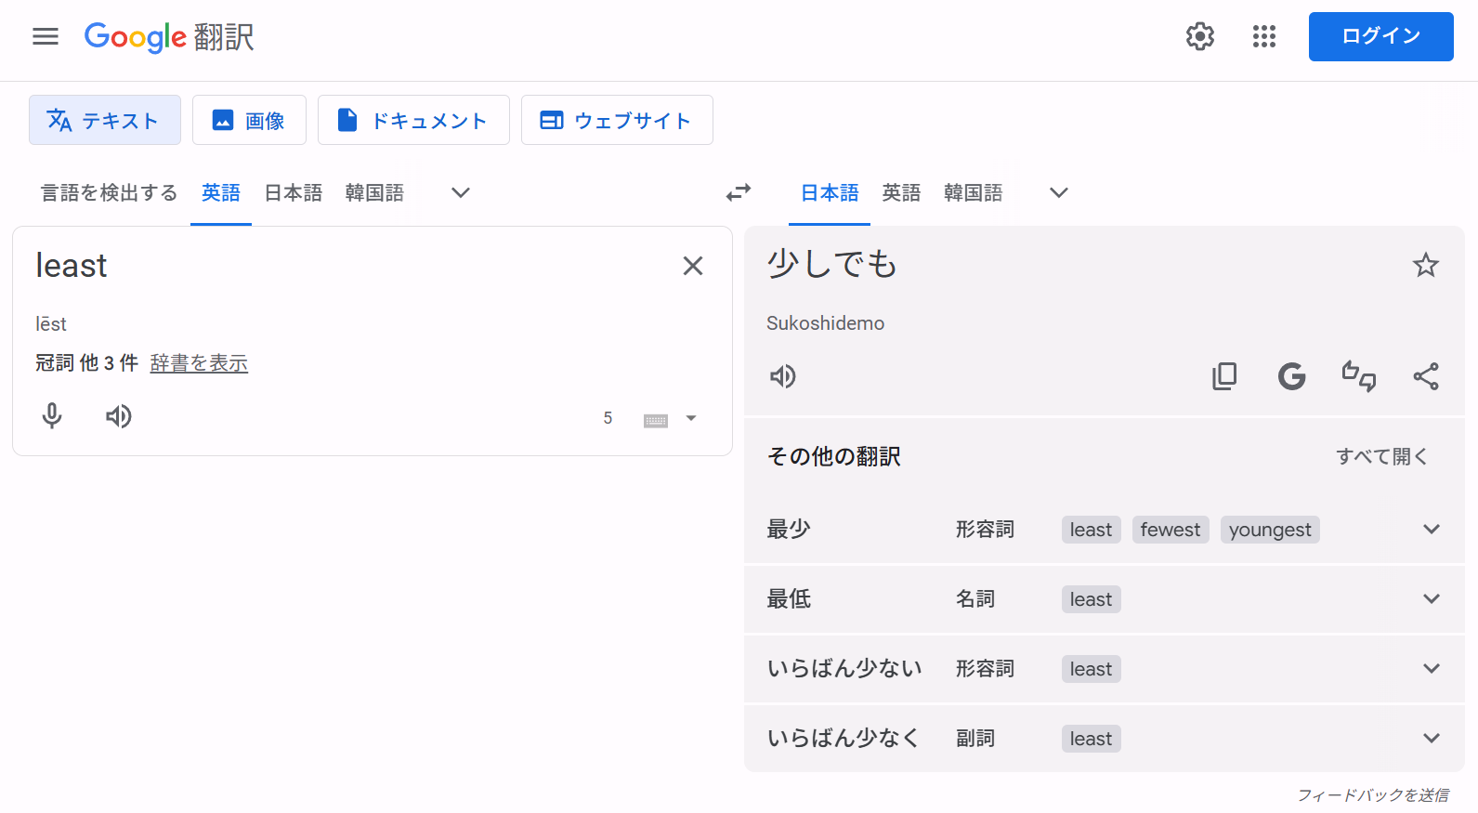The image size is (1478, 813).
Task: Choose 言語を検出する as source language
Action: [x=109, y=192]
